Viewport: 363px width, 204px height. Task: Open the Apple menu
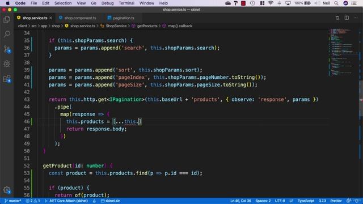[7, 3]
